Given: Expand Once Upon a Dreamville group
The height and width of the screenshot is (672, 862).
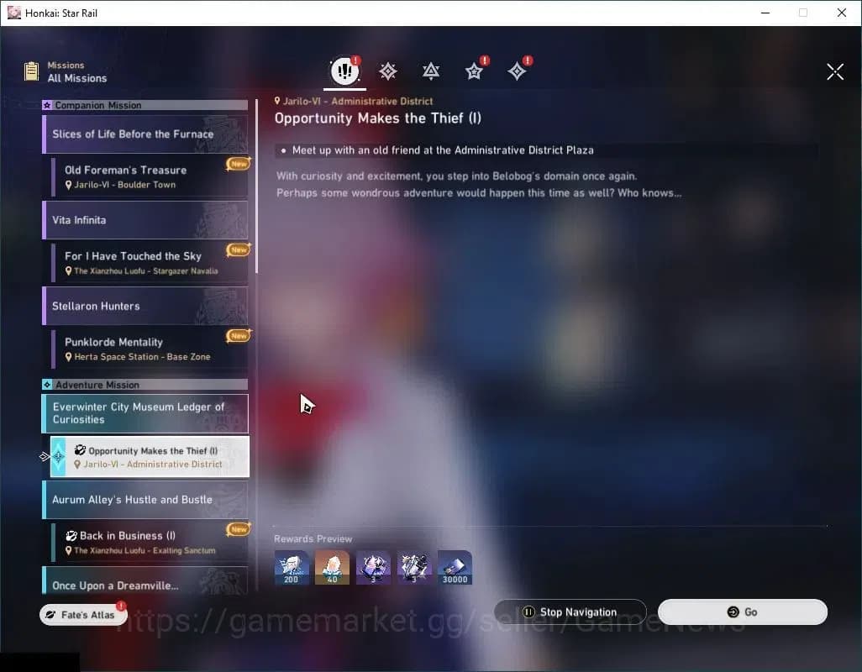Looking at the screenshot, I should click(145, 580).
